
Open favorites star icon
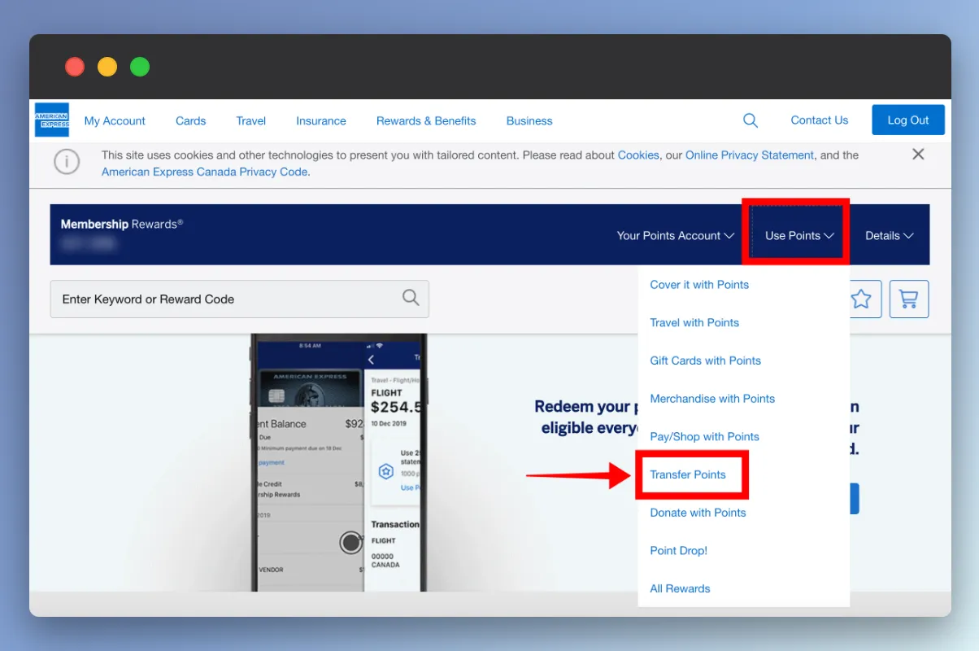coord(861,299)
